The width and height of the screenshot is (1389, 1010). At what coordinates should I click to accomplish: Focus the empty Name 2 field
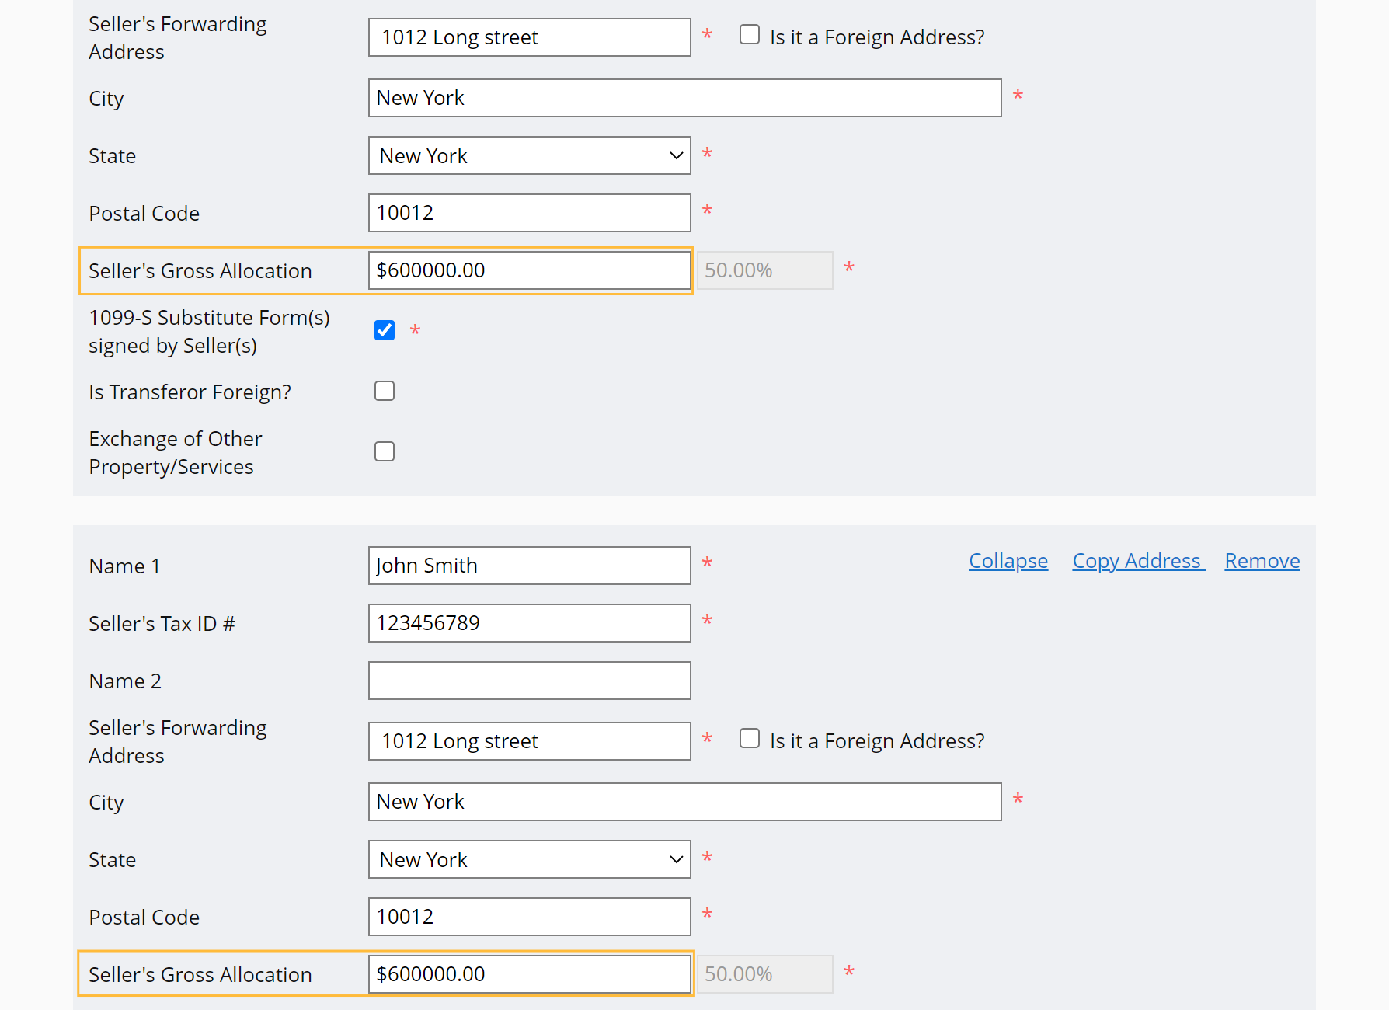(529, 681)
